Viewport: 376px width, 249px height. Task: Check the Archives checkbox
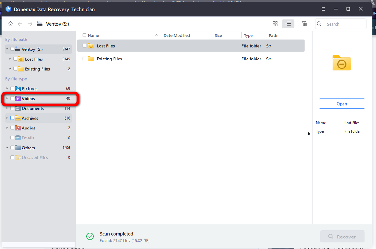12,118
